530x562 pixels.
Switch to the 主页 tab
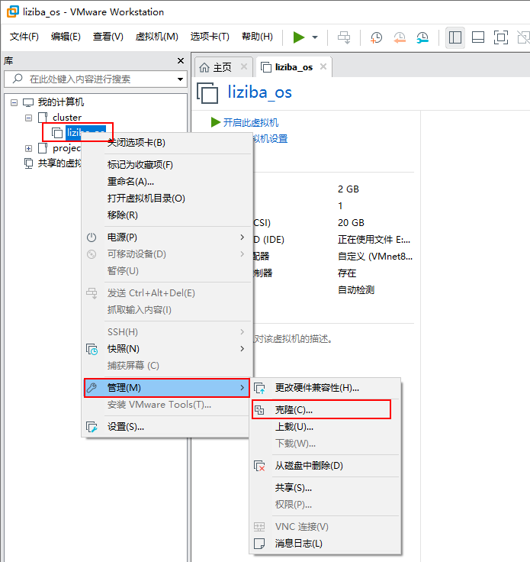tap(222, 67)
